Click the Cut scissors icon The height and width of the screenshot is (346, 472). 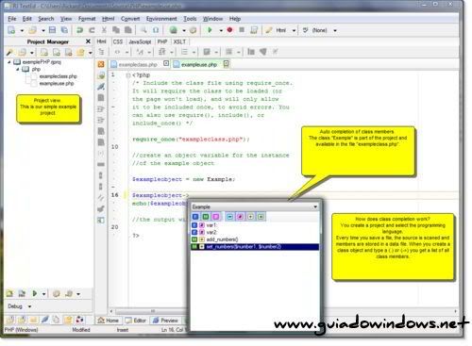pyautogui.click(x=104, y=30)
